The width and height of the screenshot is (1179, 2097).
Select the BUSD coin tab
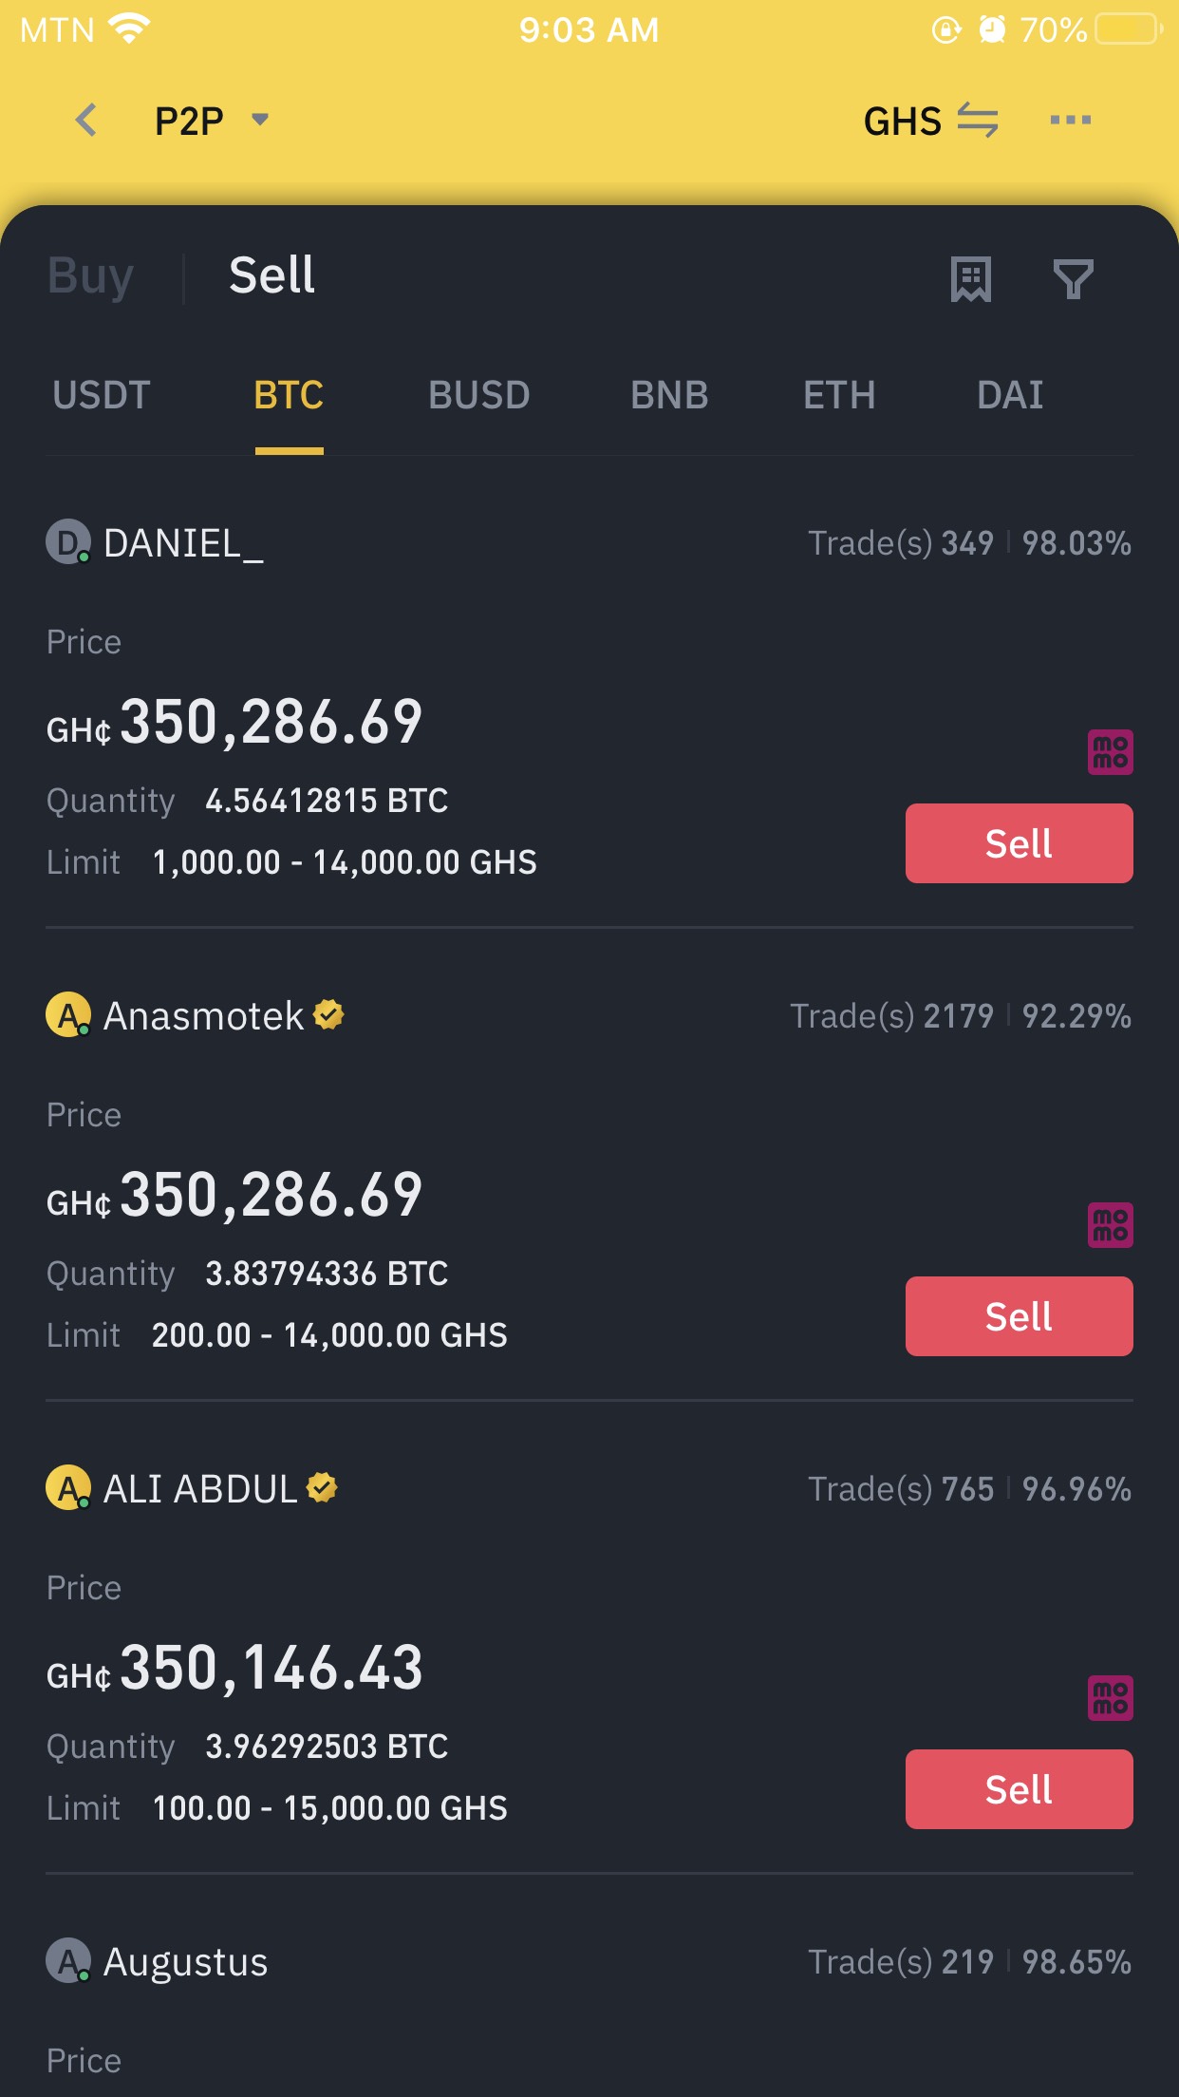478,395
